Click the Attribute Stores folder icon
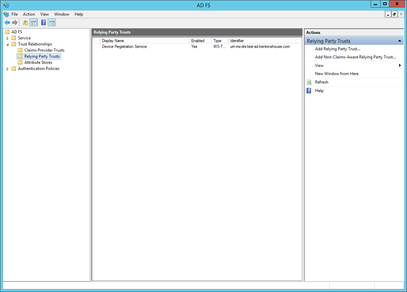Viewport: 407px width, 292px height. [20, 62]
